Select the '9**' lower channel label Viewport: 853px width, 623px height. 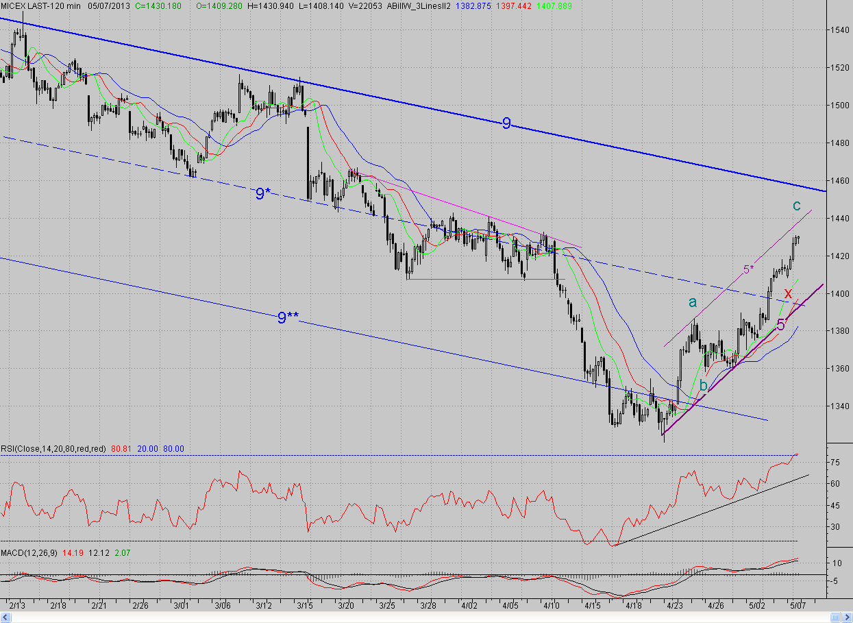(288, 317)
